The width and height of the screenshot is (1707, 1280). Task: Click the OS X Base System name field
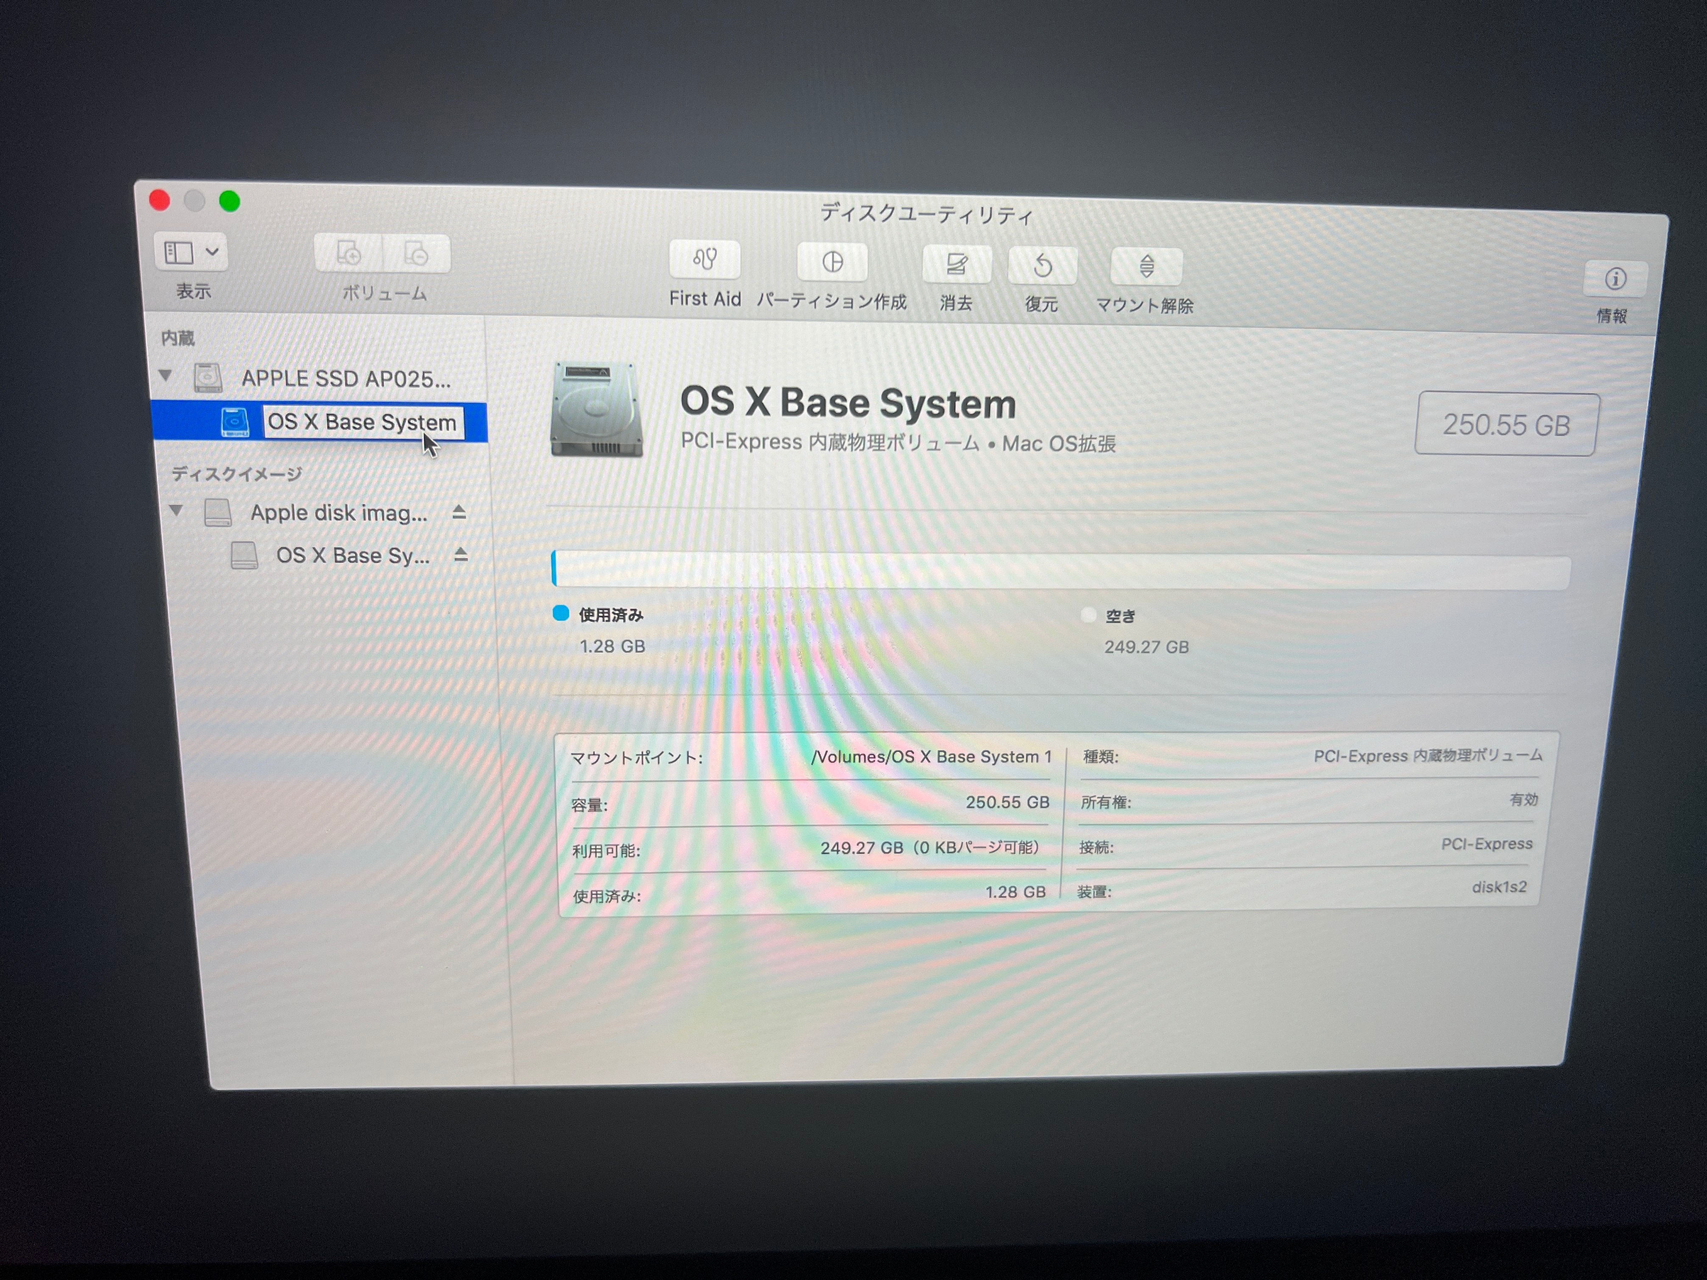click(363, 422)
